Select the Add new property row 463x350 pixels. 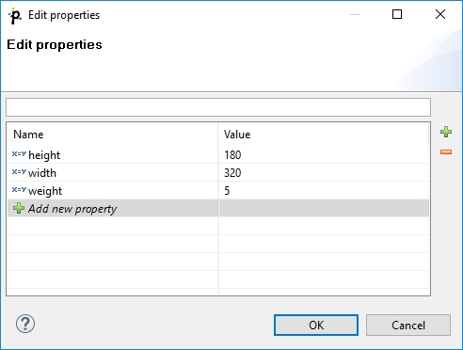218,208
